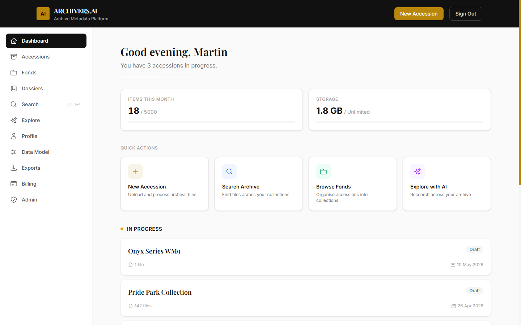Viewport: 521px width, 325px height.
Task: Click the Explore sparkle icon in sidebar
Action: (14, 120)
